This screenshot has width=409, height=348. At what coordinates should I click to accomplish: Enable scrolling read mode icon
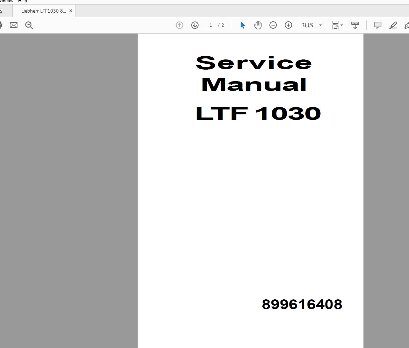355,25
